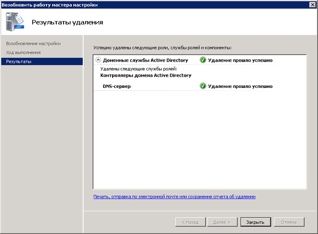Collapse the Доменные службы Active Directory section
The image size is (318, 234).
pyautogui.click(x=98, y=60)
